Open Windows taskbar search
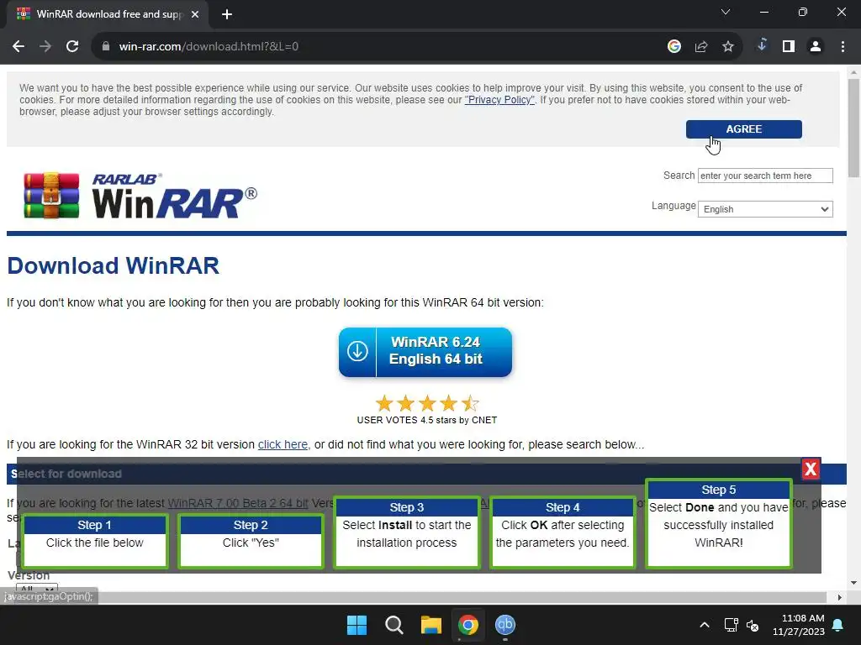This screenshot has height=645, width=861. click(394, 625)
